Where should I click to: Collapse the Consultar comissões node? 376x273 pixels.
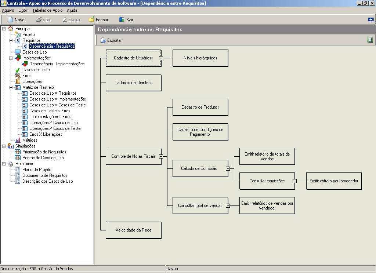[x=294, y=181]
